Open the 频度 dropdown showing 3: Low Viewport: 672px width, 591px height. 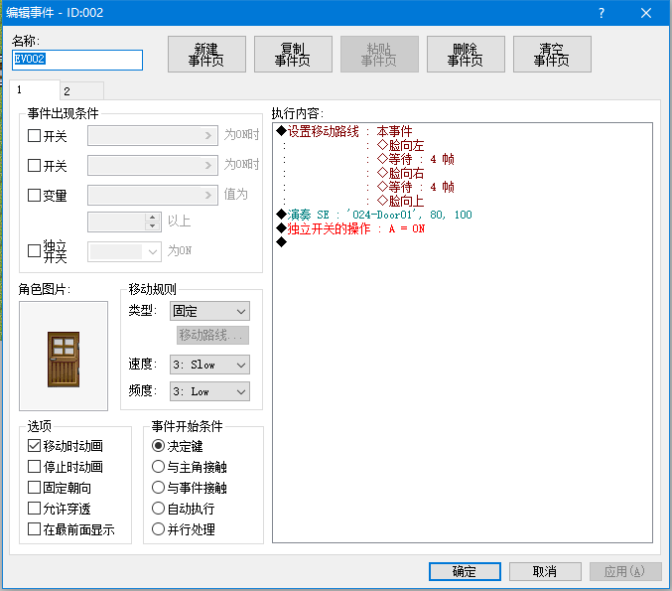click(x=209, y=391)
